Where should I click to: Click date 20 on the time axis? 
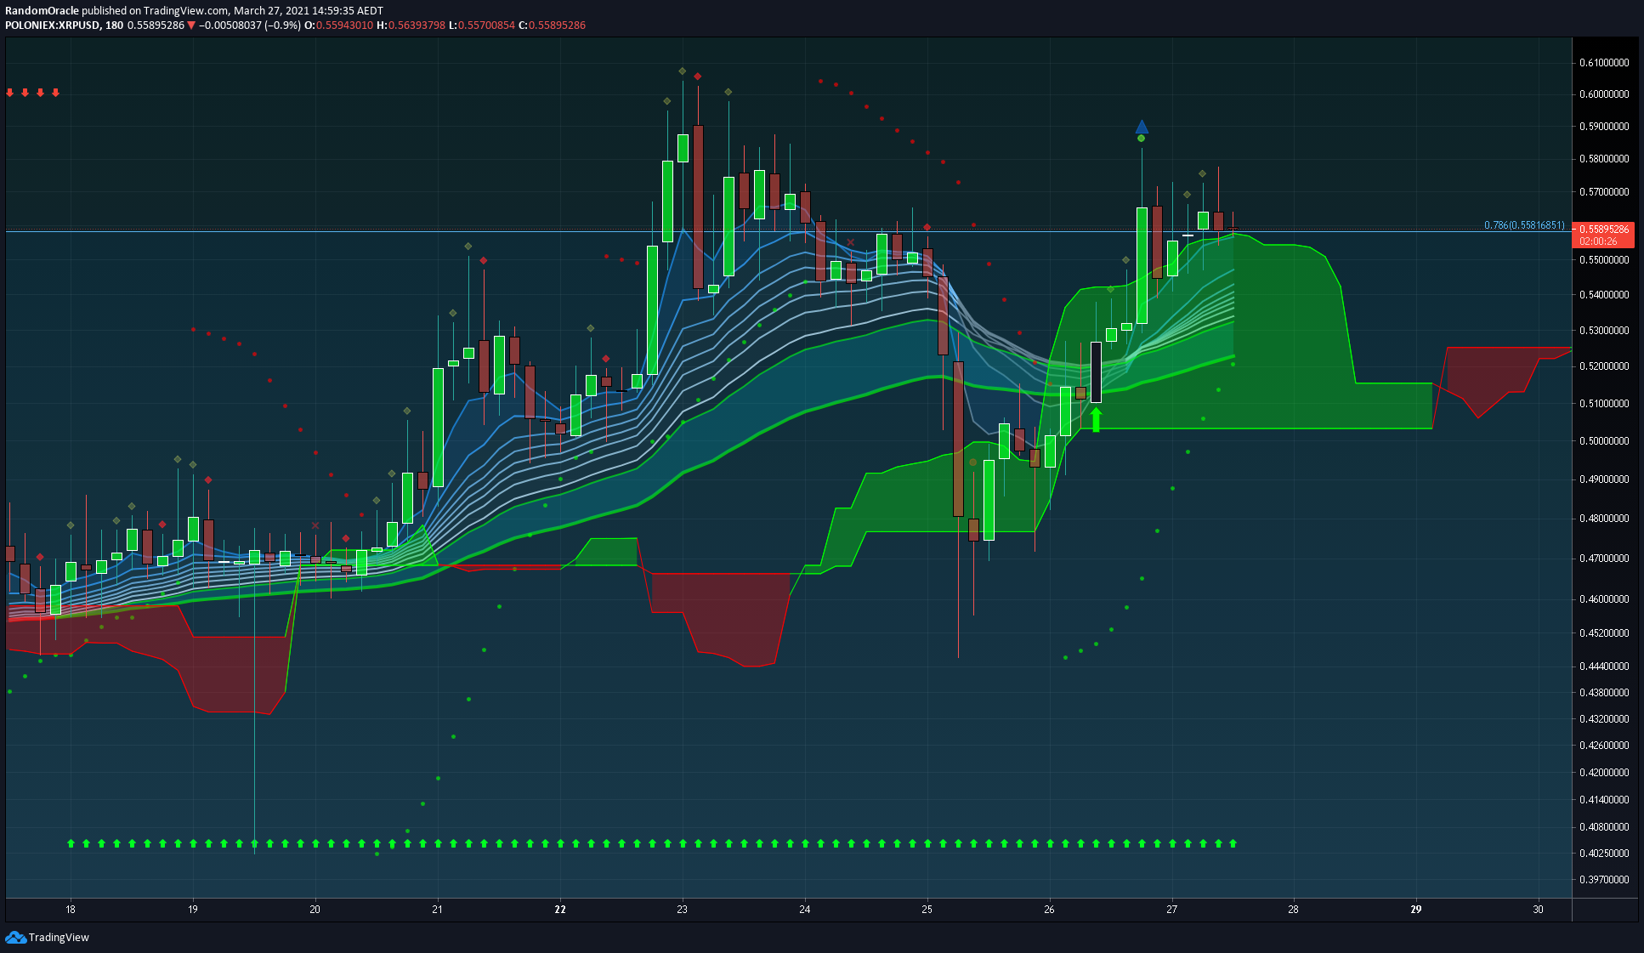[315, 910]
